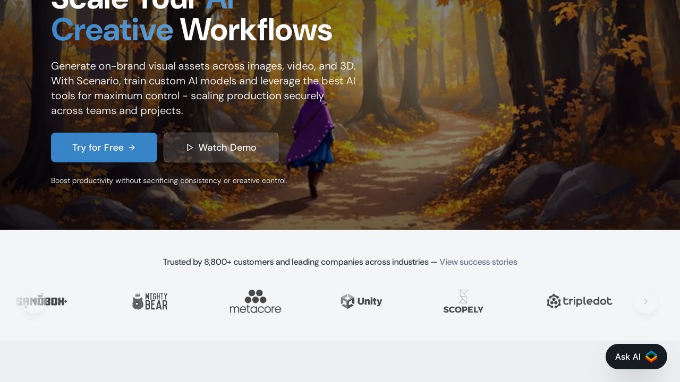Click the Metacore logo

tap(256, 301)
